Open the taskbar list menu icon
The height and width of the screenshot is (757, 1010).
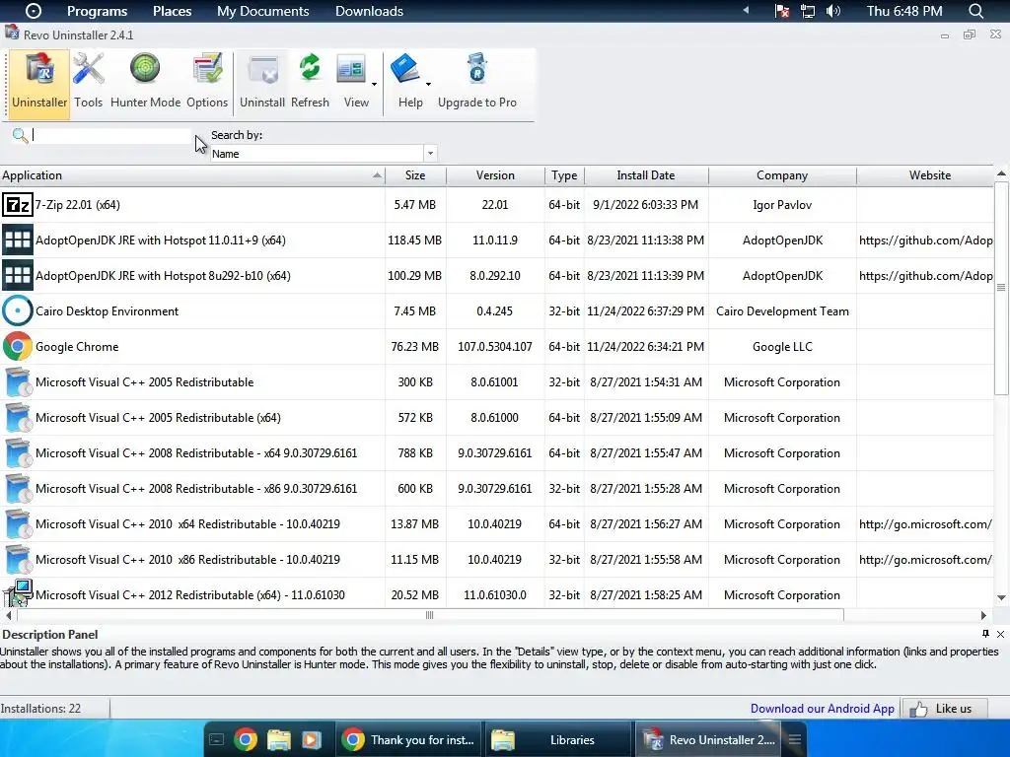point(795,739)
